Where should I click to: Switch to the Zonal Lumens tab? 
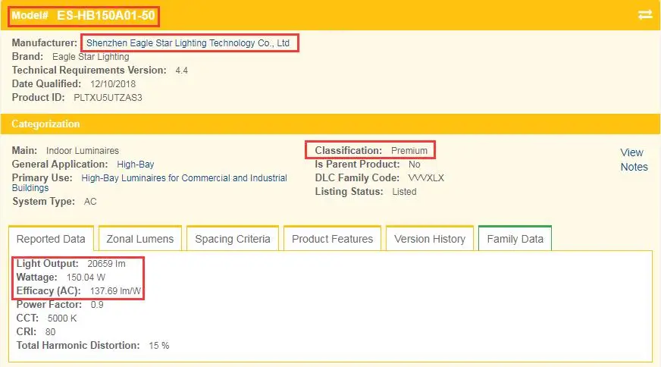139,239
